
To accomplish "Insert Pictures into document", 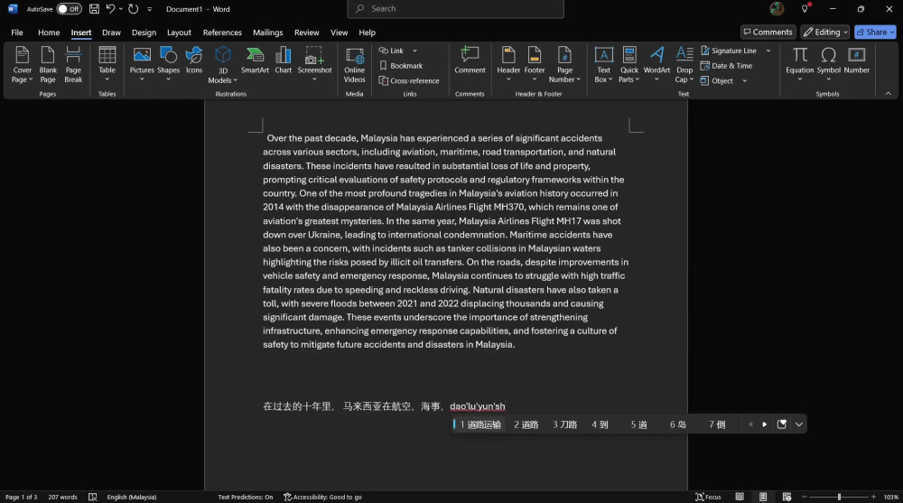I will pos(142,64).
